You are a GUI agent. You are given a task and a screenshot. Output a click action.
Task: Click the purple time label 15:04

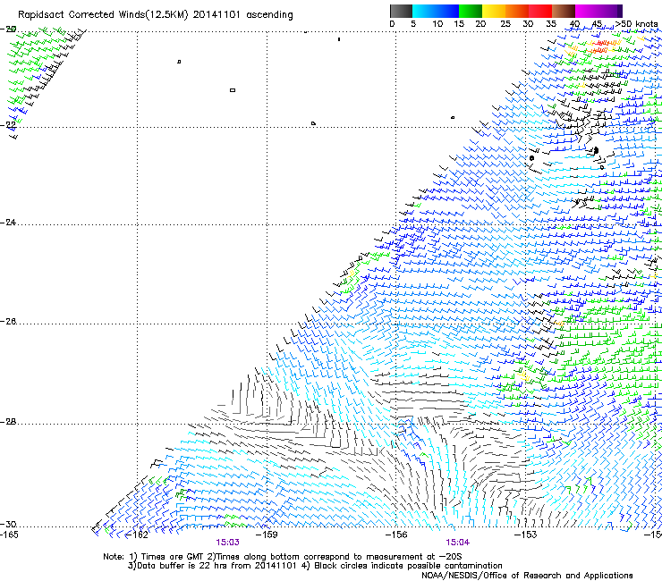tap(458, 543)
